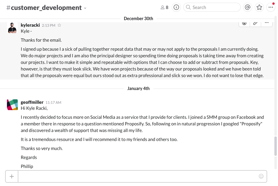This screenshot has width=278, height=186.
Task: Click geoffmiller's avatar image
Action: pos(12,105)
